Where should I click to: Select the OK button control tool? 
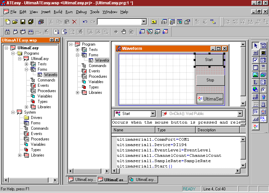point(256,53)
